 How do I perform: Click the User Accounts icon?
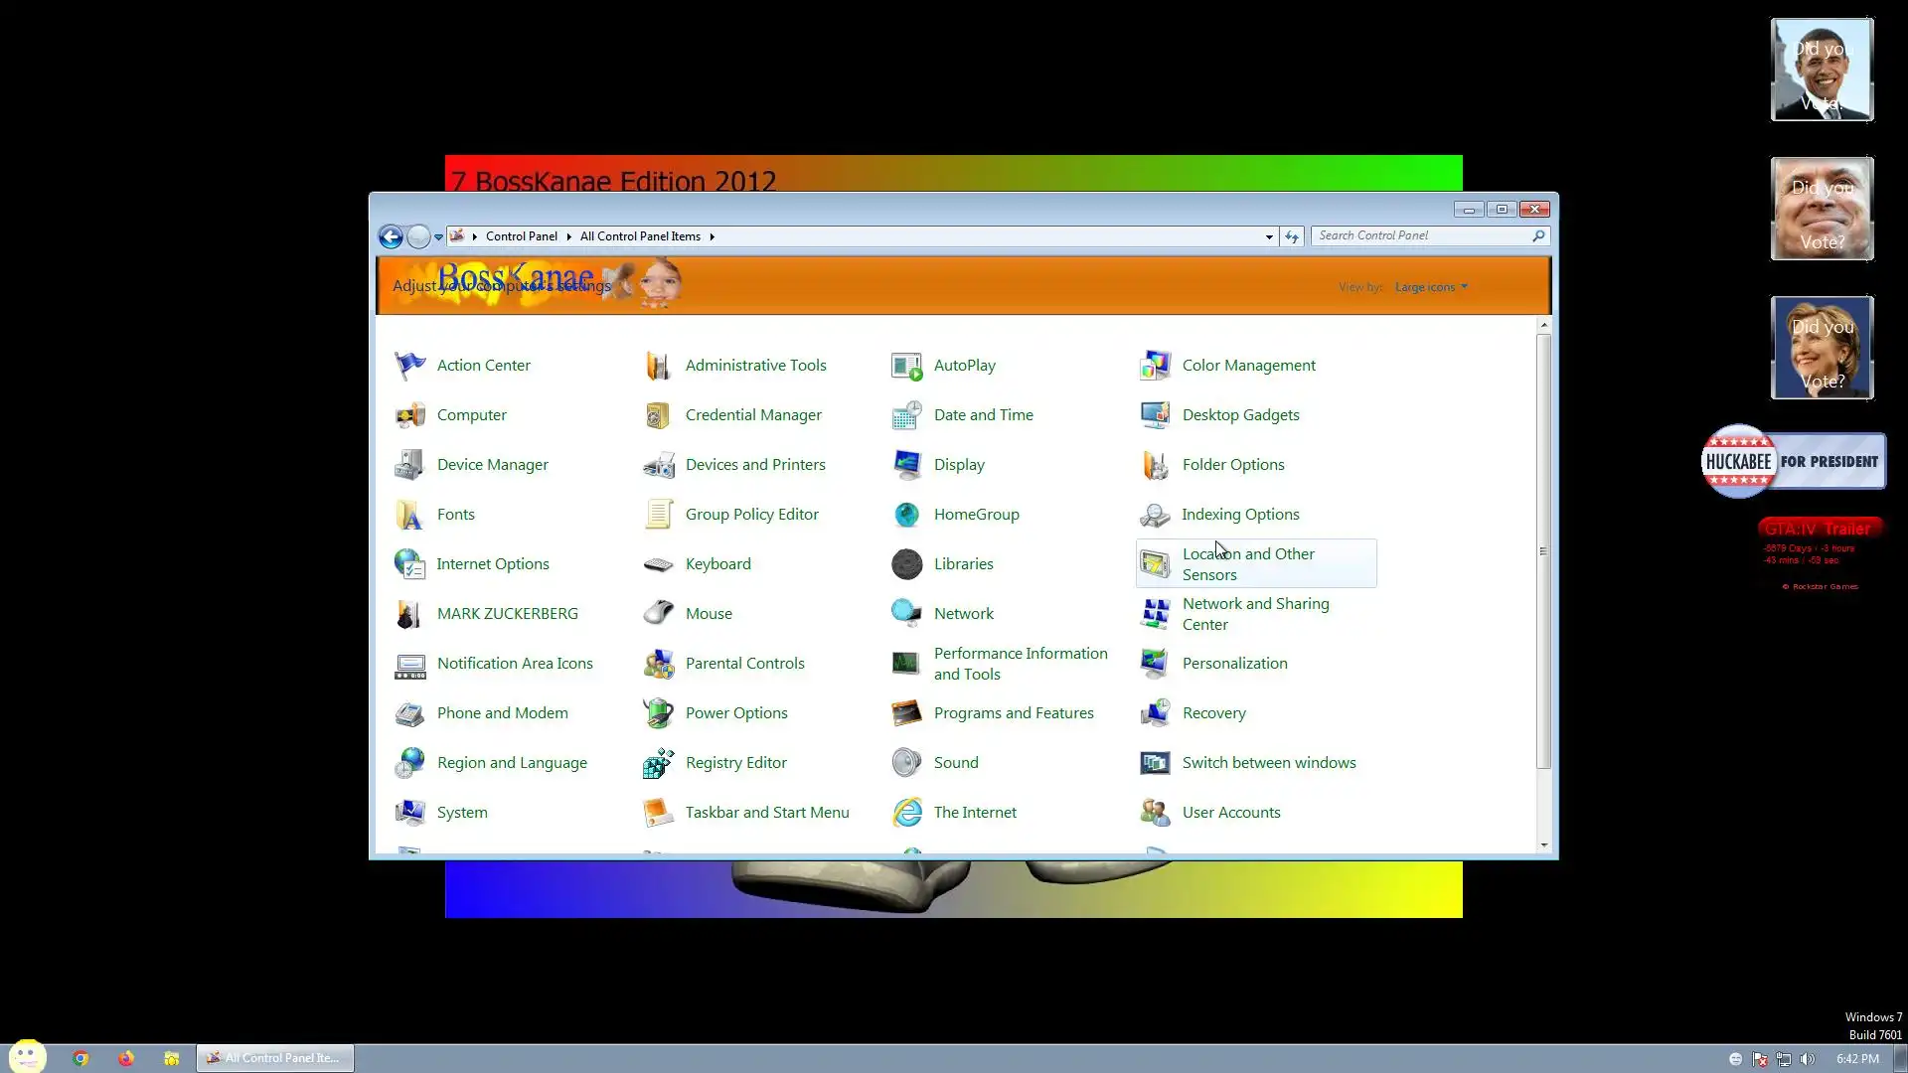coord(1155,813)
